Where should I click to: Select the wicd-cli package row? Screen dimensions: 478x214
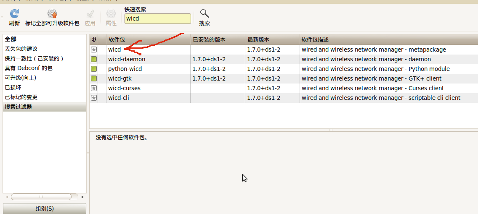point(284,98)
